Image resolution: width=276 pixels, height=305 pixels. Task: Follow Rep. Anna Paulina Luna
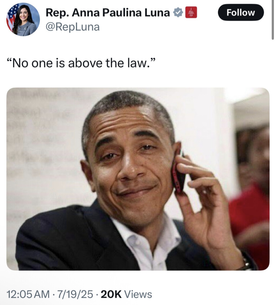(241, 13)
